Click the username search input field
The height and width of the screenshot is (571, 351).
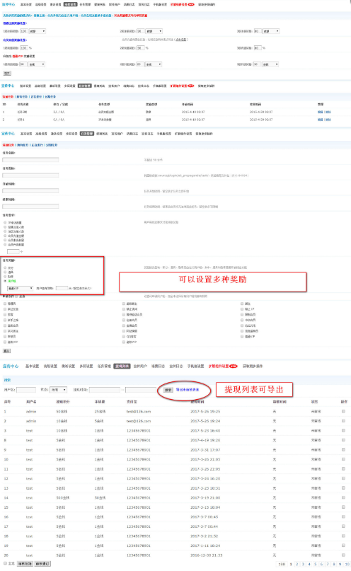(x=26, y=390)
